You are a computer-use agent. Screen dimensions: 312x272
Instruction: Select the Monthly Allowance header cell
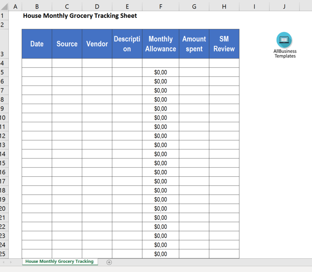click(161, 44)
